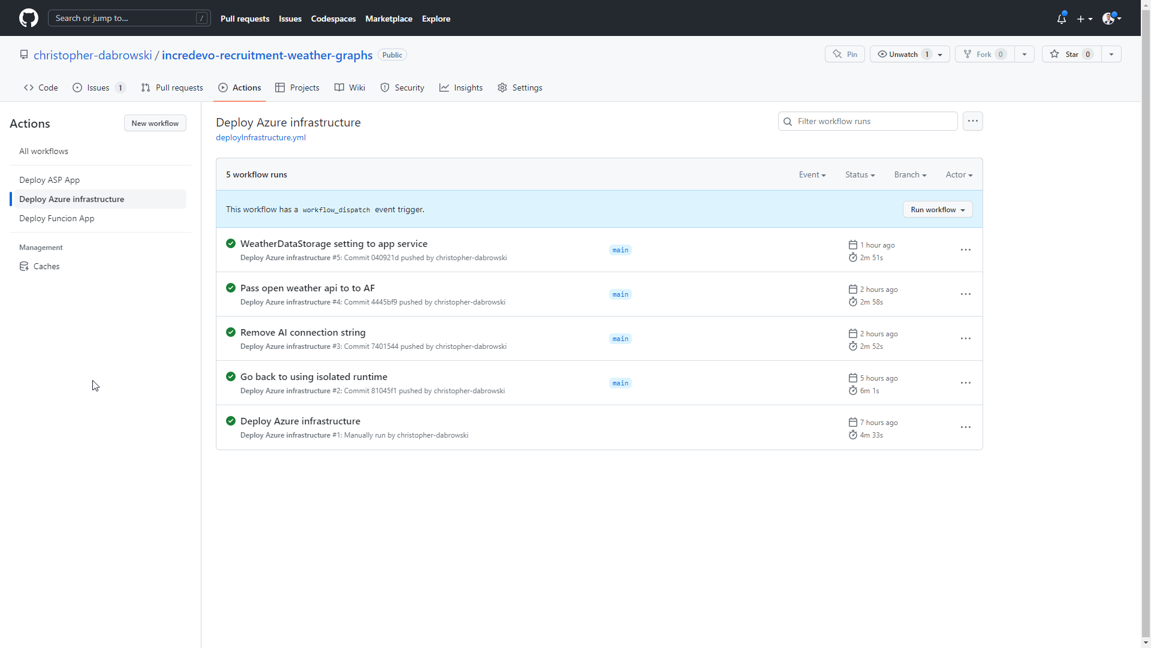Expand the Run workflow dropdown

pyautogui.click(x=937, y=210)
